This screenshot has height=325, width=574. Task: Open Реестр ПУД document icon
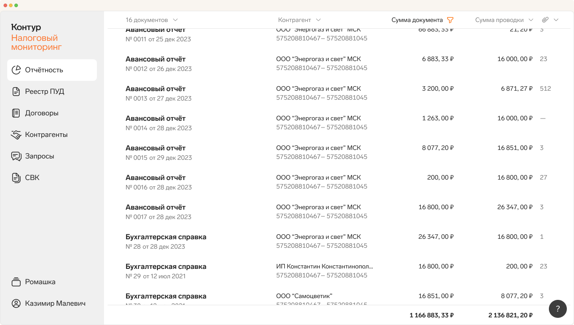click(16, 92)
